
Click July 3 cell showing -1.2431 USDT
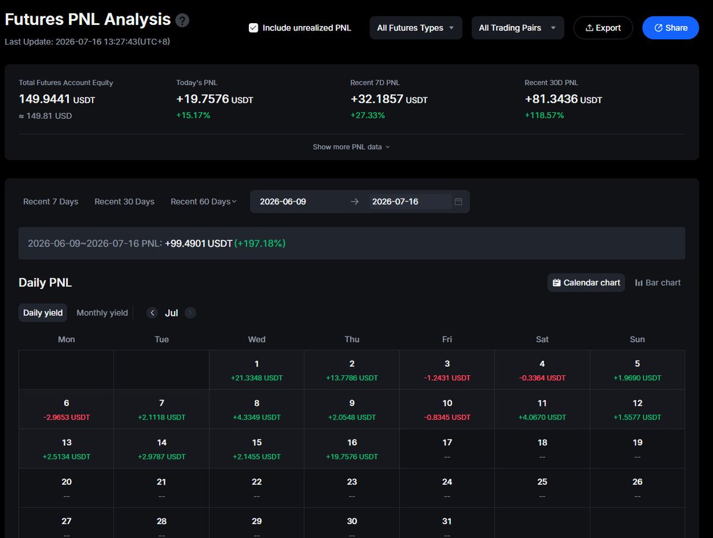[447, 370]
